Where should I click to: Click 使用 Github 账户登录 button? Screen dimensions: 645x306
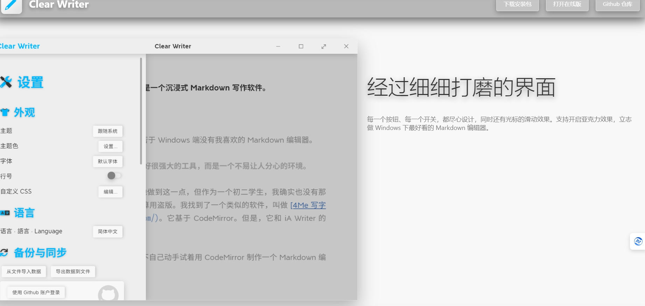click(x=36, y=292)
